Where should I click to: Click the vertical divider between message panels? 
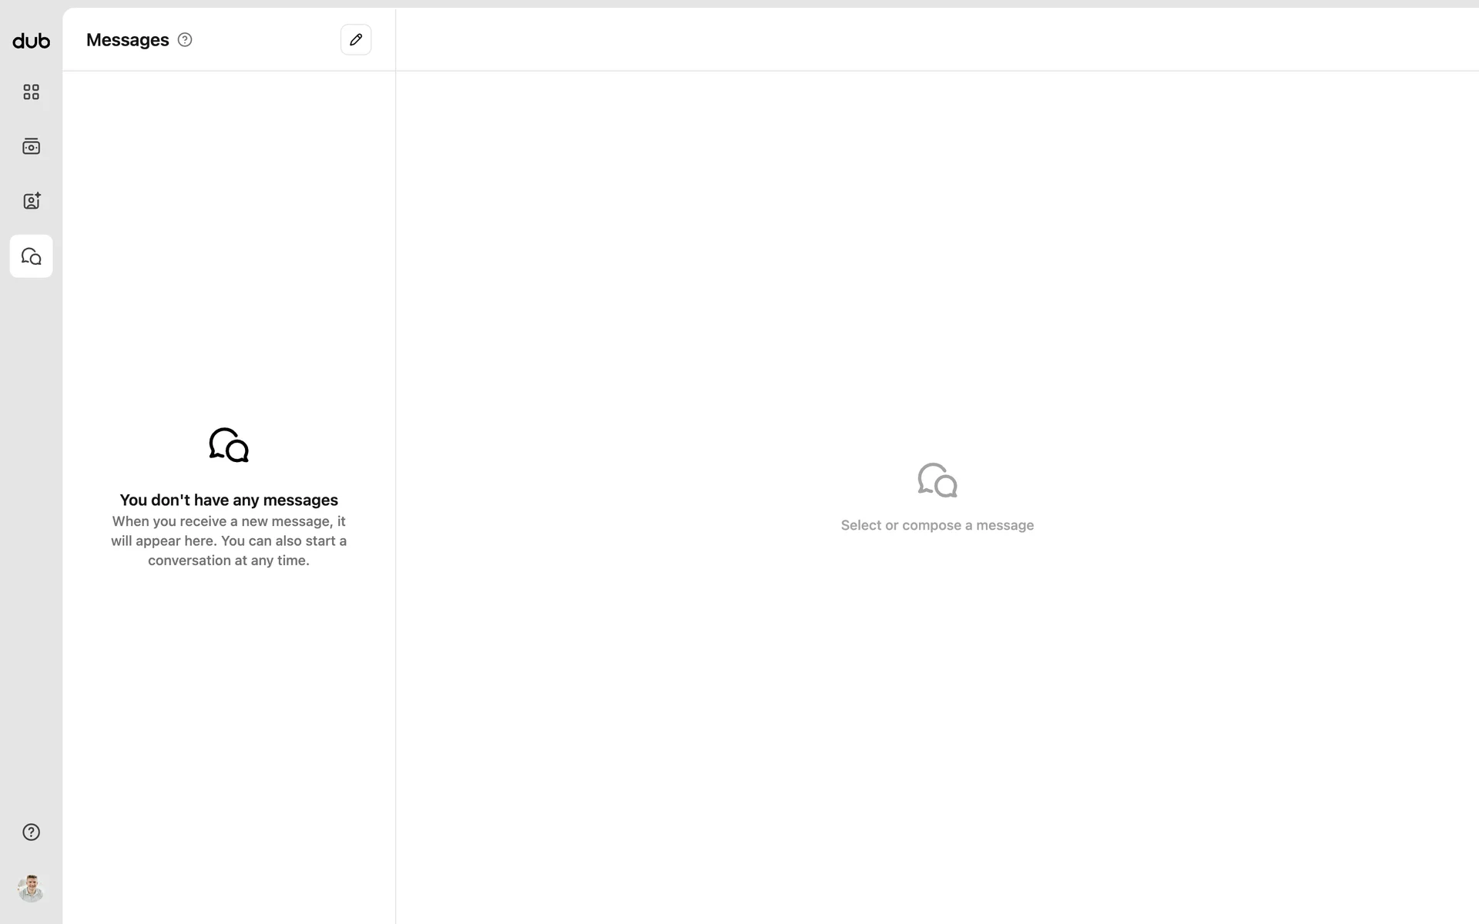[396, 462]
